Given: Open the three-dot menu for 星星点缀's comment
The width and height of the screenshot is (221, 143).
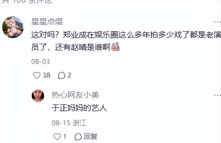Looking at the screenshot, I should 217,22.
